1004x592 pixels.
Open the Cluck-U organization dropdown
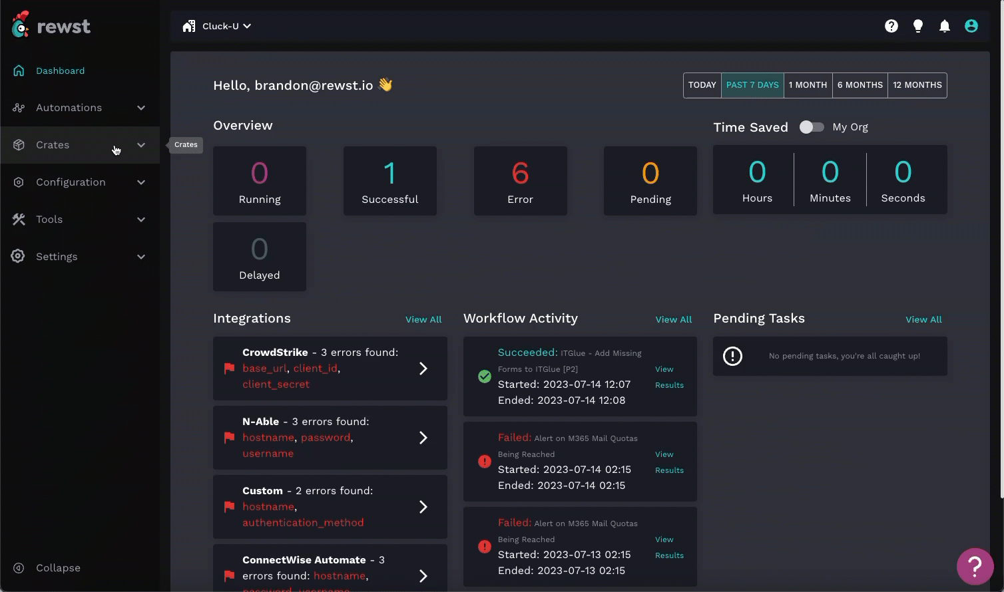tap(217, 26)
